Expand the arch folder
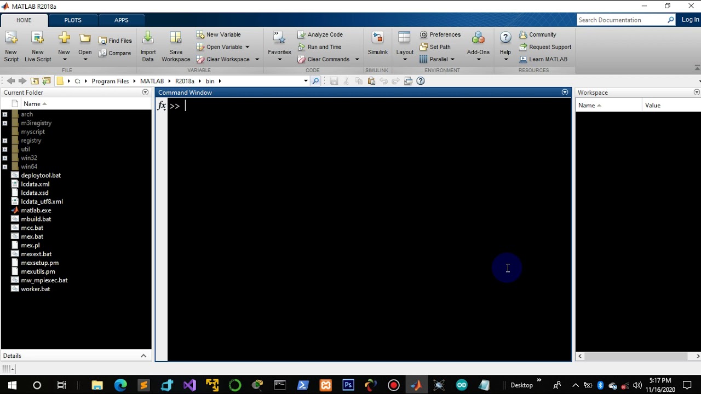Image resolution: width=701 pixels, height=394 pixels. (x=5, y=114)
